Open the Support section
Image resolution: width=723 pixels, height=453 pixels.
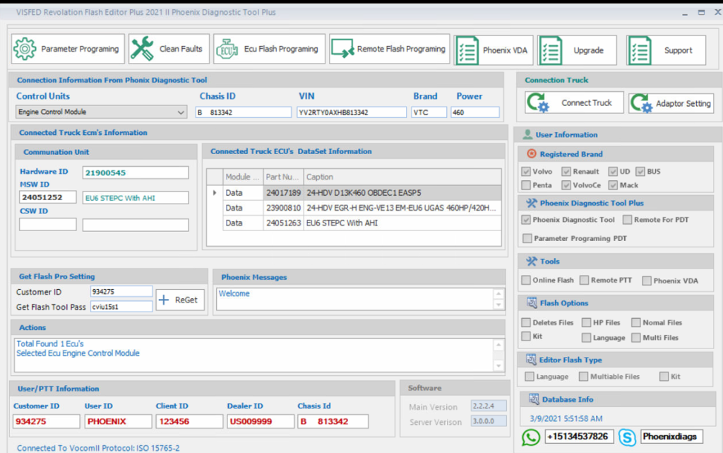pyautogui.click(x=666, y=50)
